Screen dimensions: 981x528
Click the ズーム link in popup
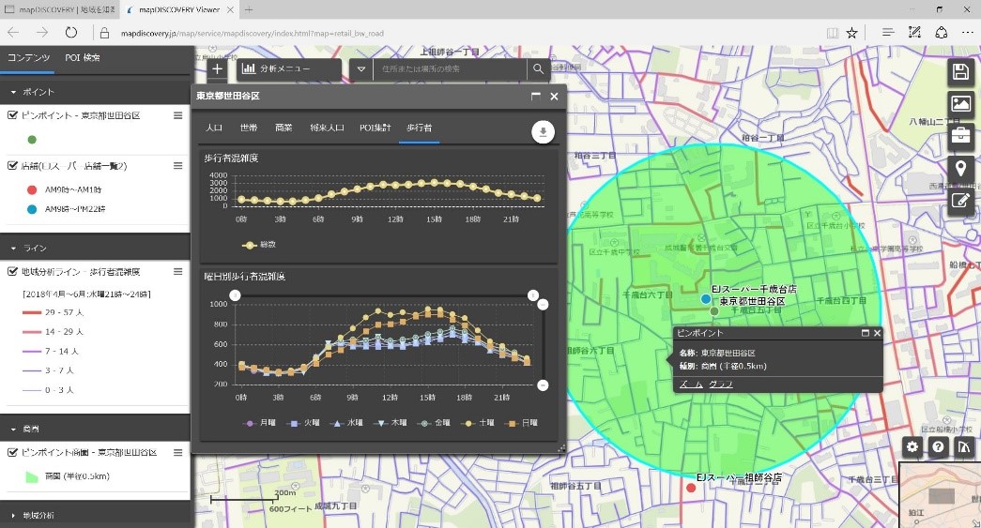[x=691, y=385]
